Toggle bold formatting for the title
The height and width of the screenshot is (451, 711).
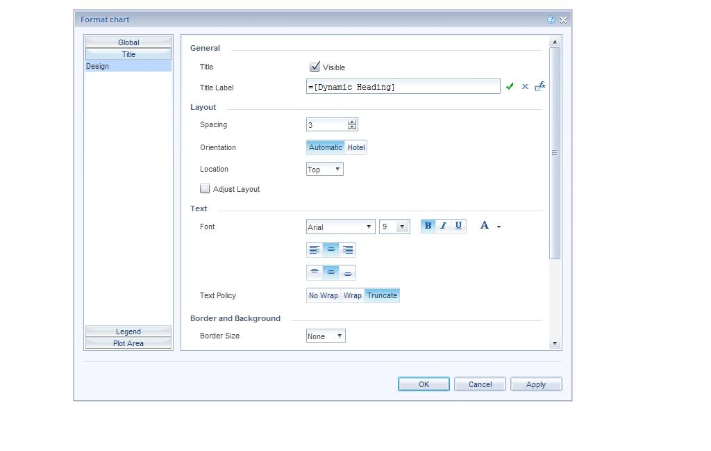pos(428,225)
